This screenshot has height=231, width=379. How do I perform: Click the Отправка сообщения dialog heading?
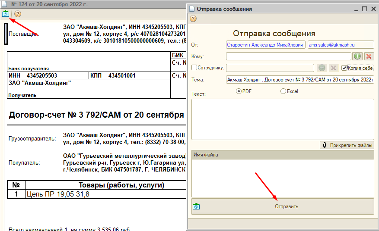[x=274, y=33]
